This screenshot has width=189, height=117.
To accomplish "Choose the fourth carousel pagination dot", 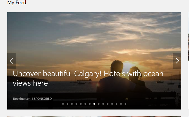I will (x=76, y=104).
